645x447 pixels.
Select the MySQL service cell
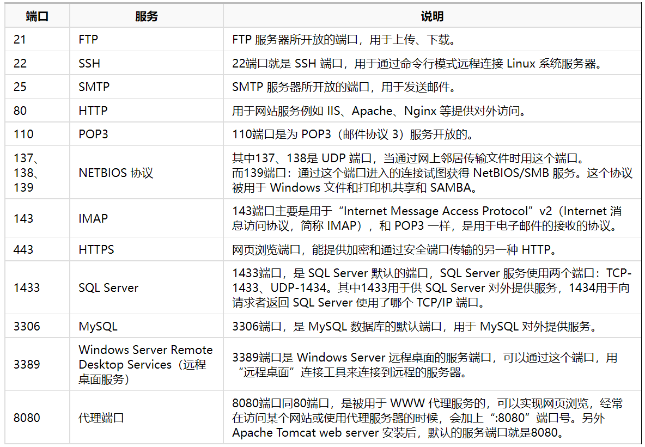pyautogui.click(x=98, y=327)
